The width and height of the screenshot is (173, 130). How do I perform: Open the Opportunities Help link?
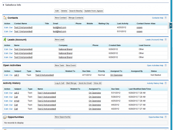pos(156,117)
